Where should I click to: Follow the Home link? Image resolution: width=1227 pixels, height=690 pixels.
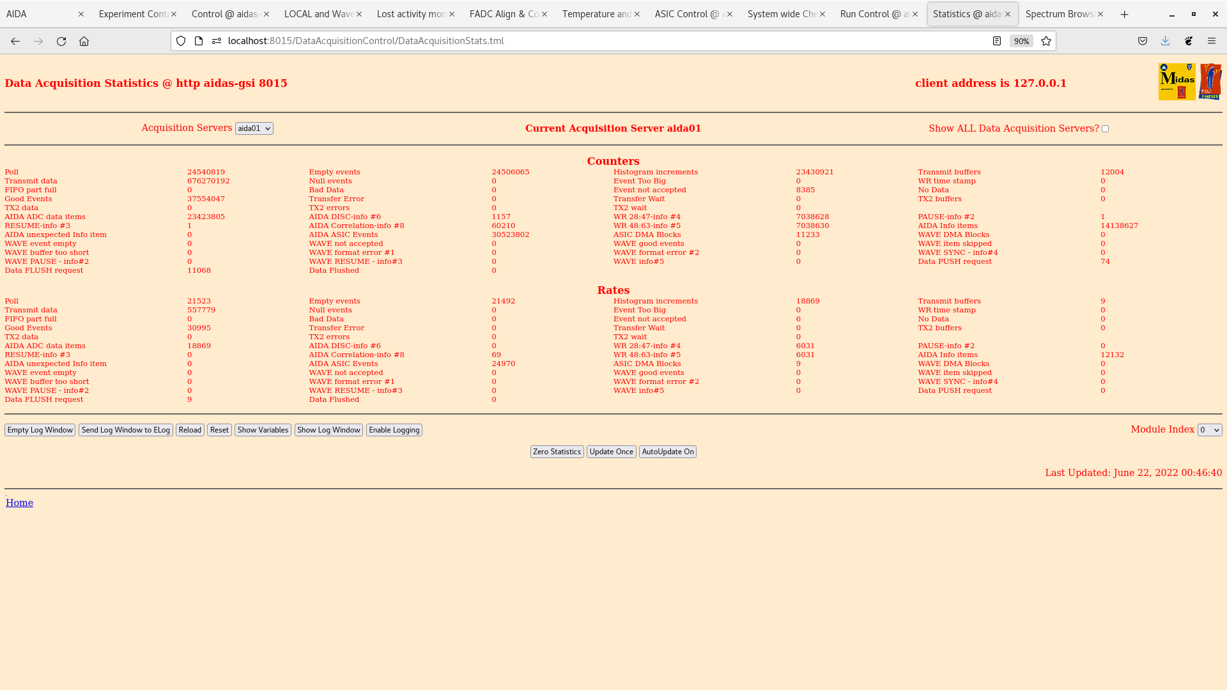19,503
